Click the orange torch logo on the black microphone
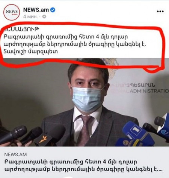The width and height of the screenshot is (169, 178). pos(43,139)
